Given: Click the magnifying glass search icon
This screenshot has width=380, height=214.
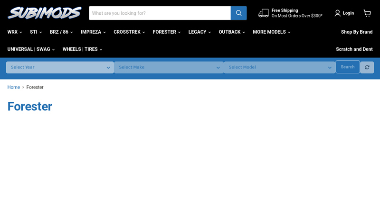Looking at the screenshot, I should [238, 13].
